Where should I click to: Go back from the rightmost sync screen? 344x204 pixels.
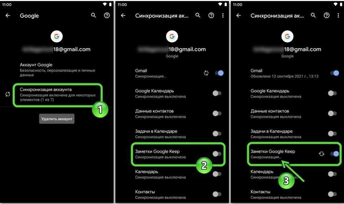click(239, 15)
